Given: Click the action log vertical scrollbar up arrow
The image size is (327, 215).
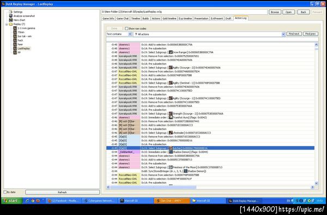Looking at the screenshot, I should [316, 44].
